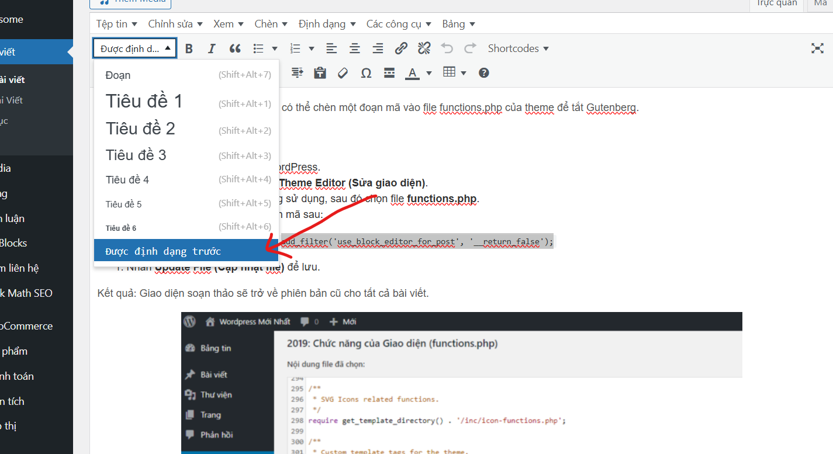This screenshot has height=454, width=833.
Task: Open the Shortcodes dropdown
Action: point(519,48)
